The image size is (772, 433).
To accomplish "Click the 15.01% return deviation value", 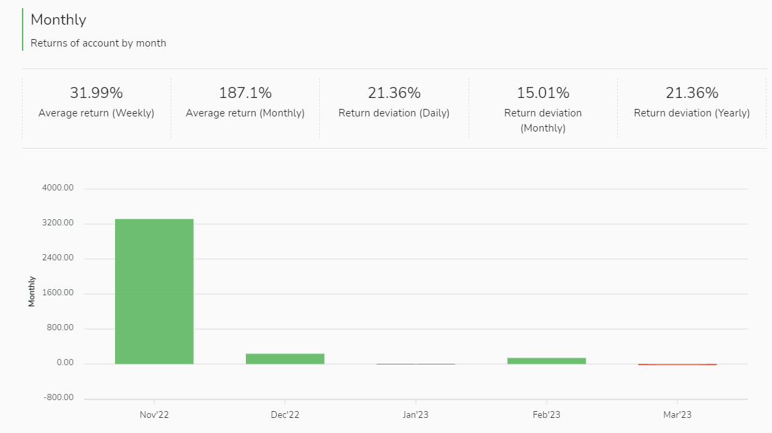I will [x=543, y=93].
